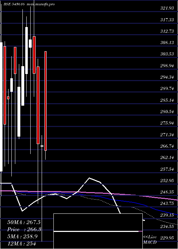Select the 239.15 price axis label
Viewport: 178px width, 249px height.
(167, 215)
